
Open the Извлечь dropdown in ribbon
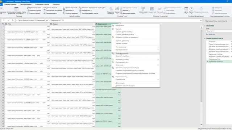pos(125,10)
